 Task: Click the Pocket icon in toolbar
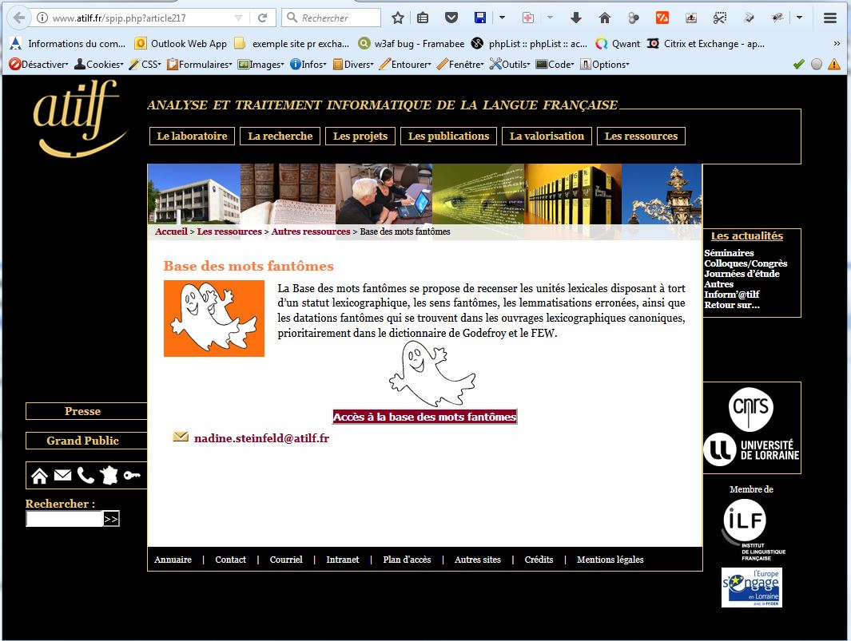pos(451,18)
